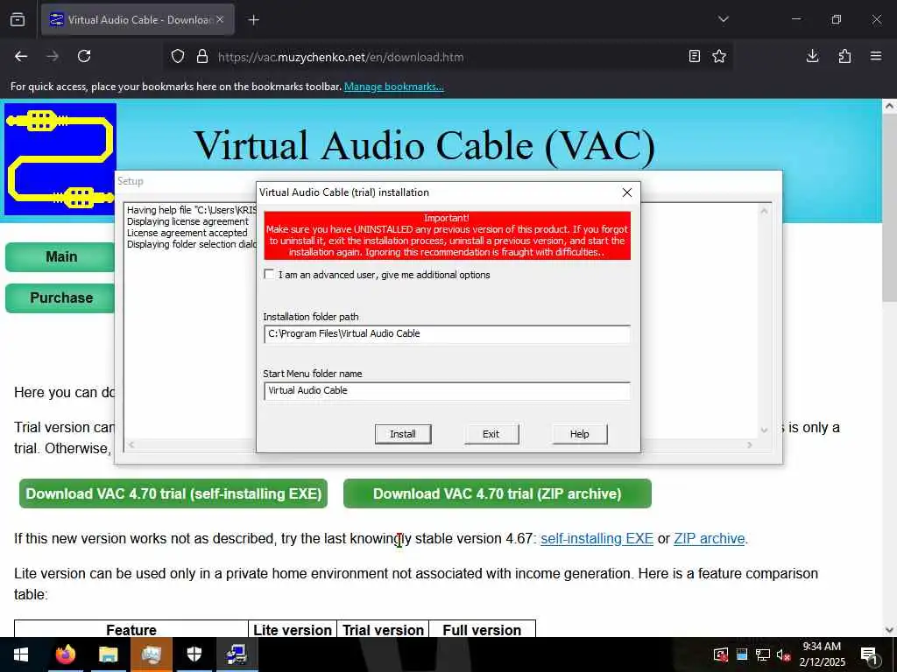This screenshot has width=897, height=672.
Task: Click the Setup log scroll down arrow
Action: [764, 430]
